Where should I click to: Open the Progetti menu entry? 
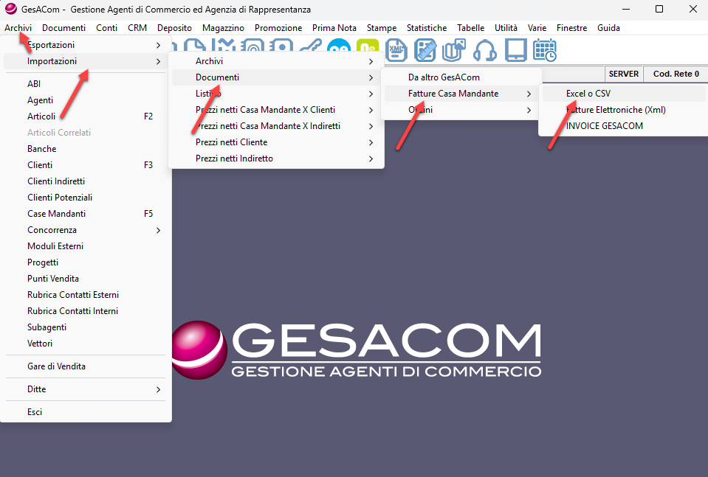(x=85, y=262)
